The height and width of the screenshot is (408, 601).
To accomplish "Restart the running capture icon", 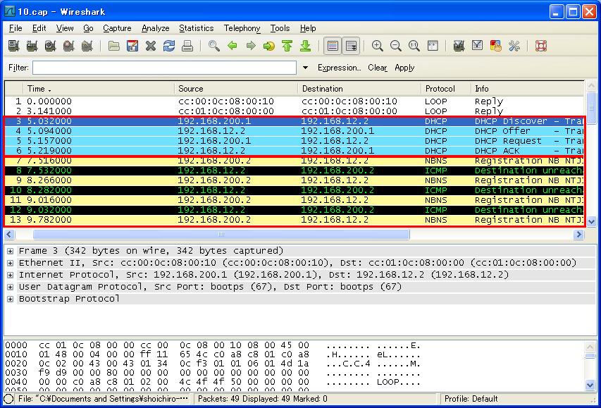I will click(87, 46).
